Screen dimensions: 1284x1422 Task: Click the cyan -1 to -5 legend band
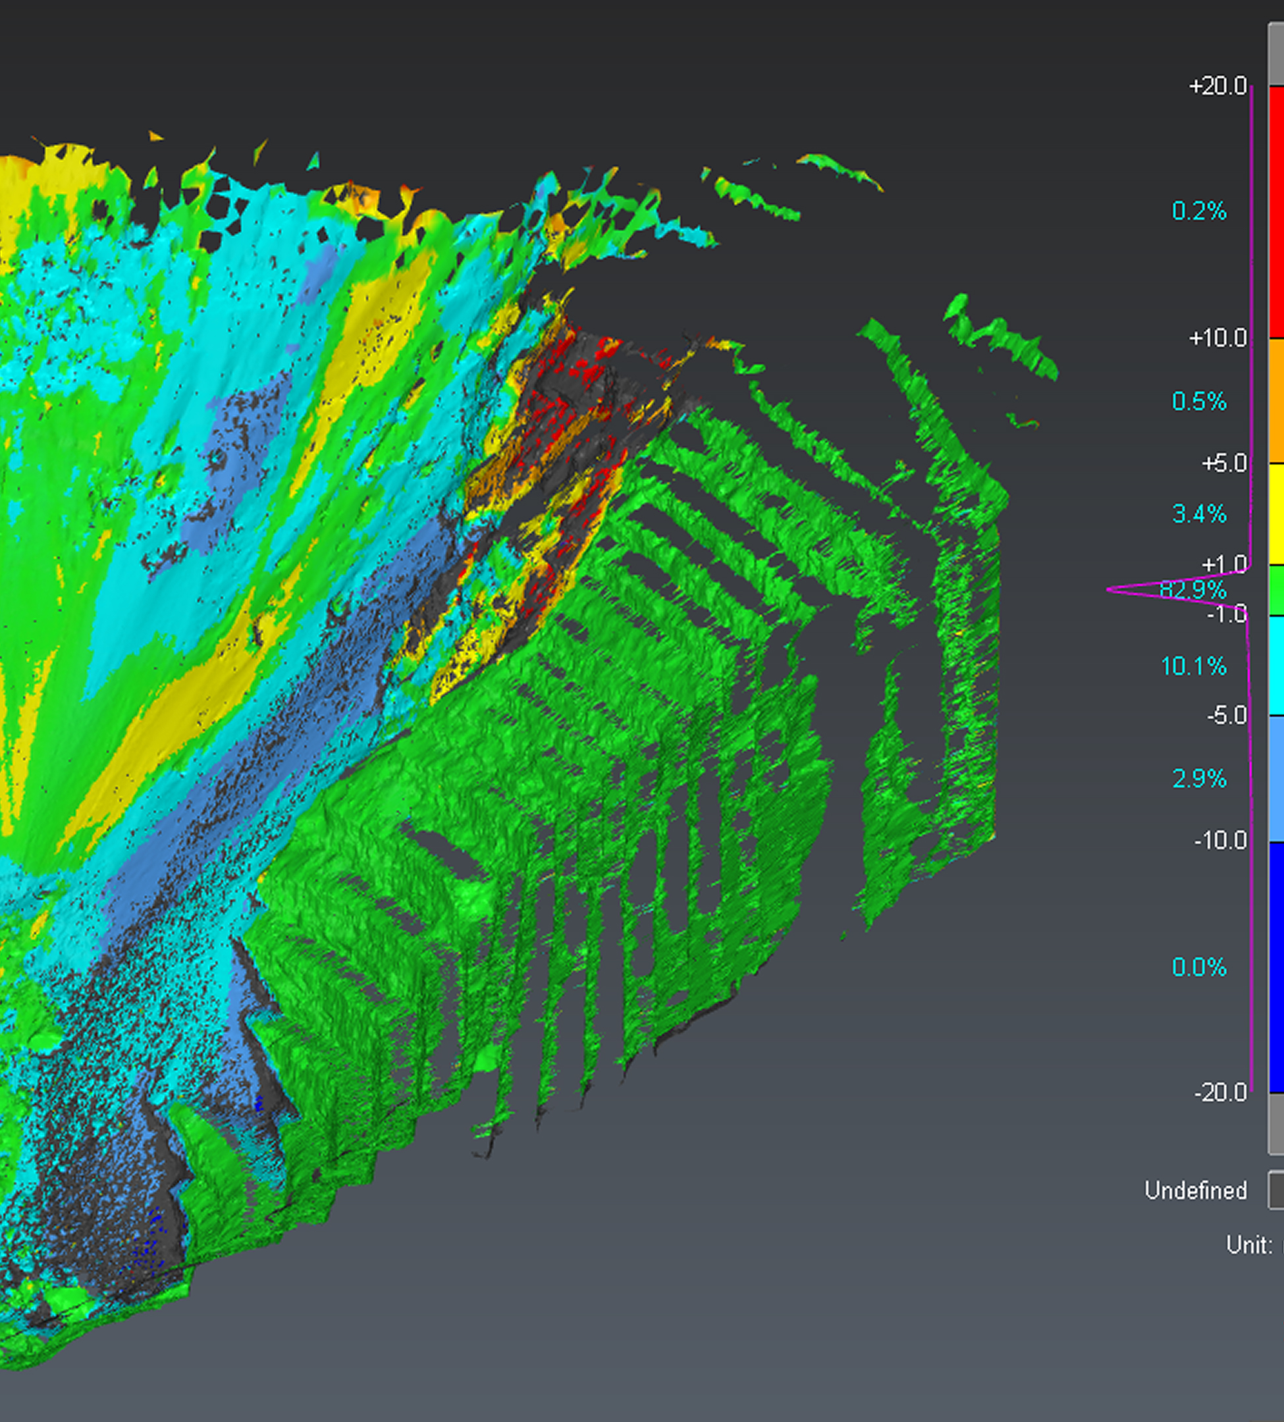(x=1276, y=666)
